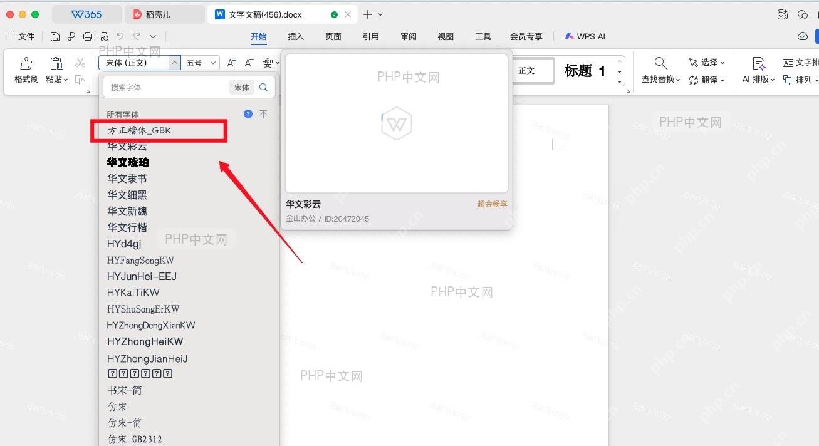This screenshot has width=819, height=446.
Task: Open the 排列 dropdown
Action: [816, 80]
